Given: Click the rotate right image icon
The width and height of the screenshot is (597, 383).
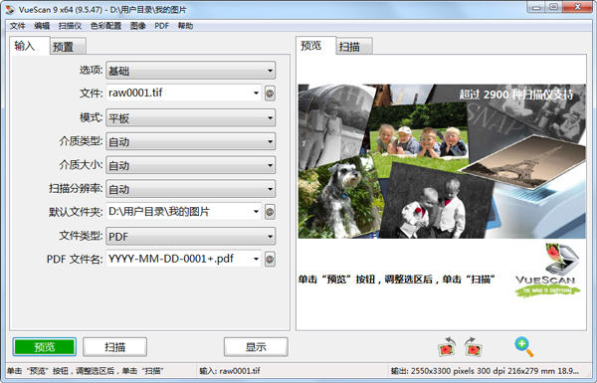Looking at the screenshot, I should [x=474, y=346].
